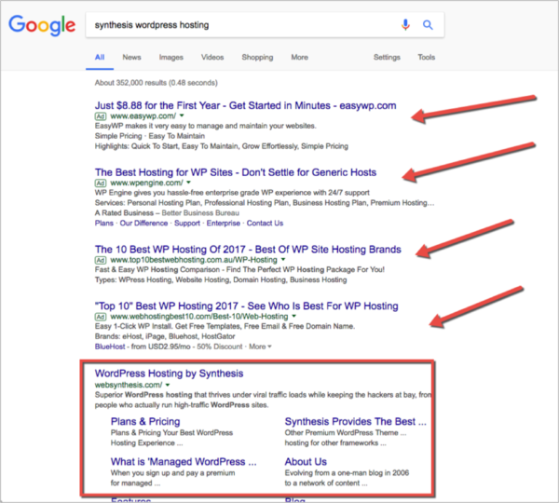Click the Ad badge beside www.wpengine.com
Screen dimensions: 559x503
tap(101, 184)
